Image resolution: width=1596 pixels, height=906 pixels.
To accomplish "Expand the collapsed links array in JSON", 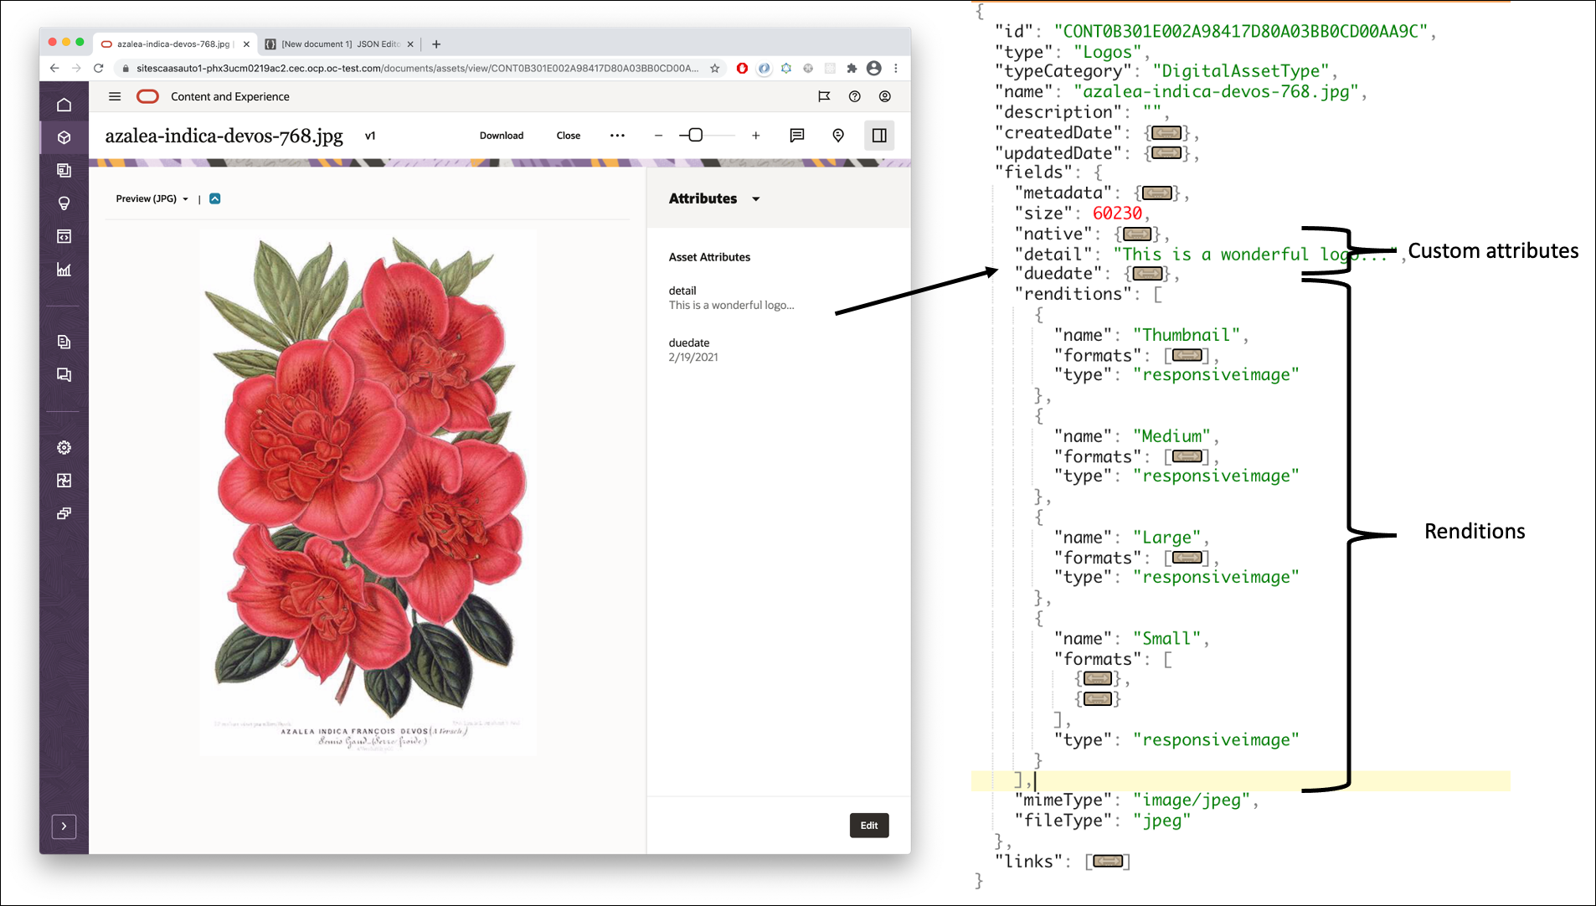I will [1107, 862].
